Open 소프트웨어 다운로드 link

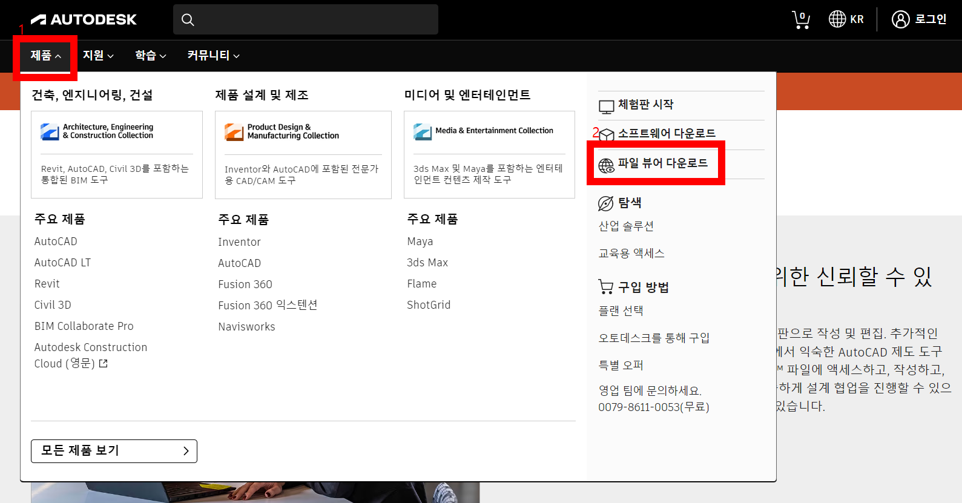(667, 133)
